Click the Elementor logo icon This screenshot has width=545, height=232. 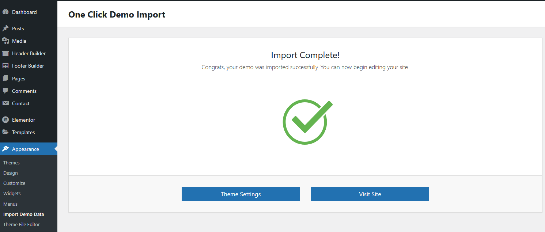coord(5,120)
